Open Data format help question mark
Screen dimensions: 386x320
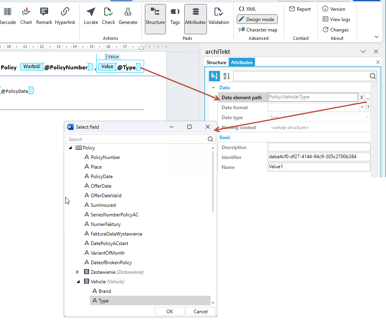pyautogui.click(x=368, y=107)
